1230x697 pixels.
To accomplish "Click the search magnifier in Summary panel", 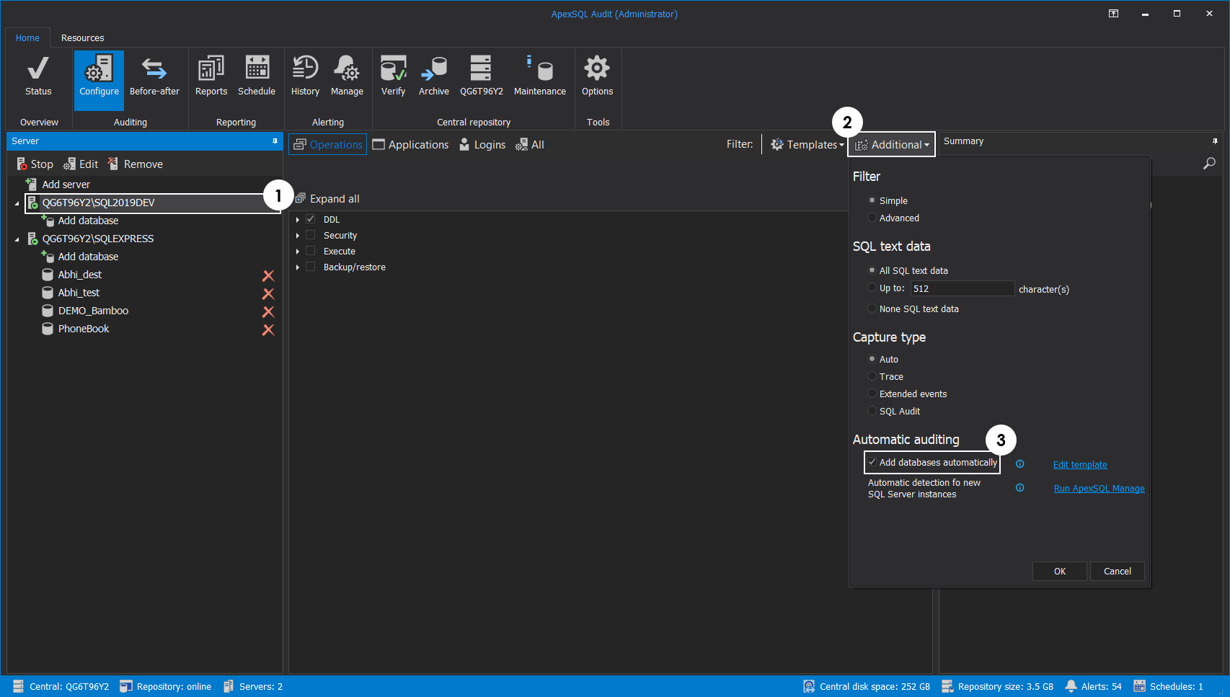I will tap(1209, 164).
